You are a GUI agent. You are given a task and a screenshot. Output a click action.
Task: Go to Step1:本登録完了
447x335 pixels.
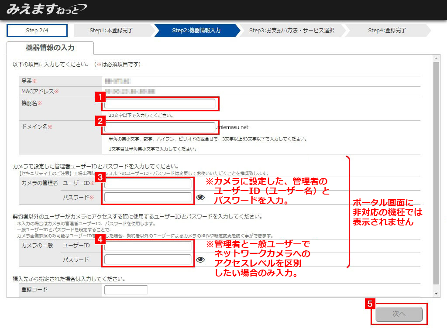[112, 31]
